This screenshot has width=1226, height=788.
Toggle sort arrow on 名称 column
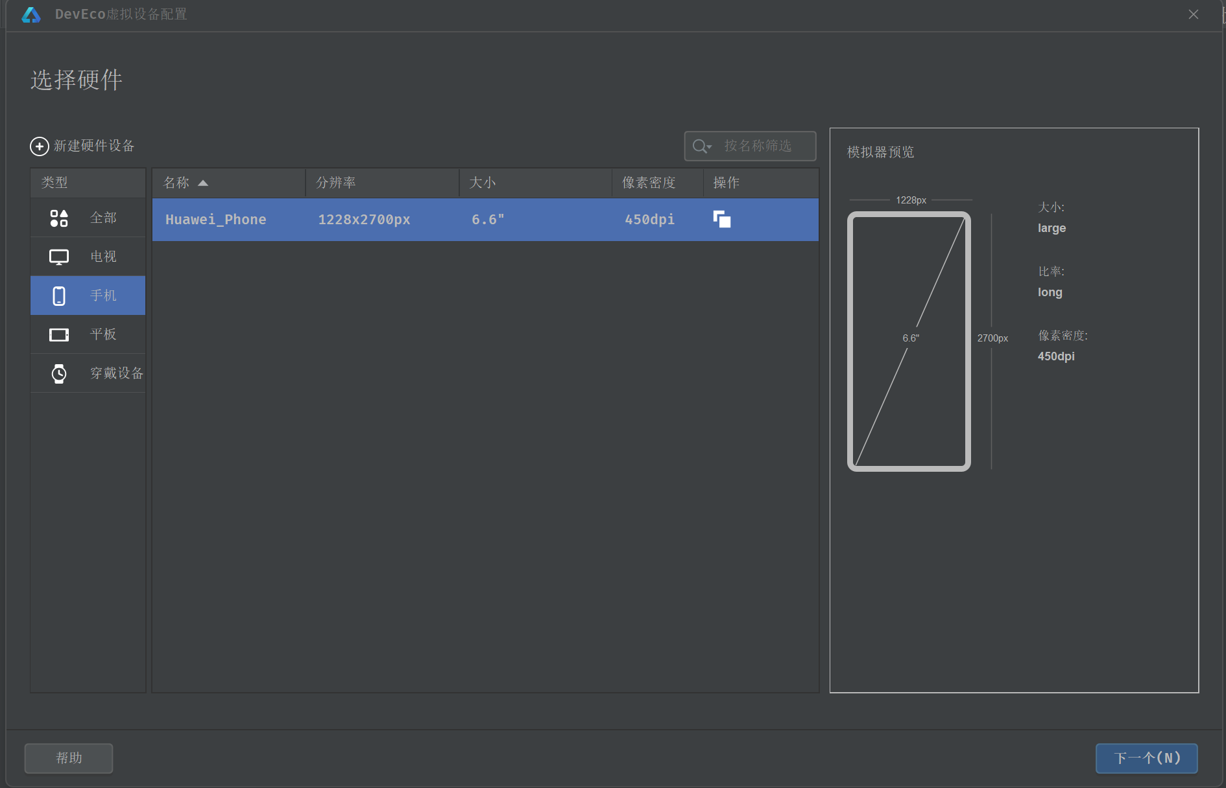[203, 183]
